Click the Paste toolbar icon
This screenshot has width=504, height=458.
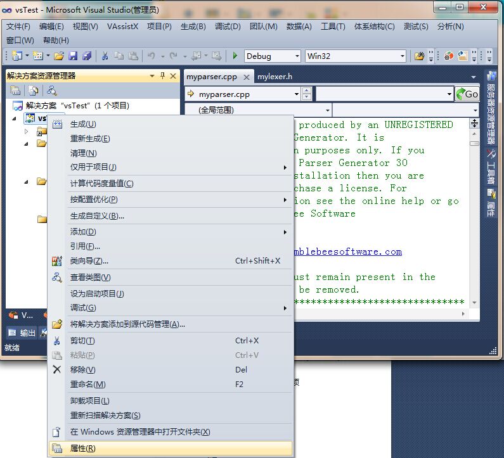133,56
